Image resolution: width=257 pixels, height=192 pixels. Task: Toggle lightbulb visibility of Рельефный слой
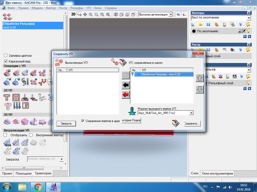pos(248,83)
